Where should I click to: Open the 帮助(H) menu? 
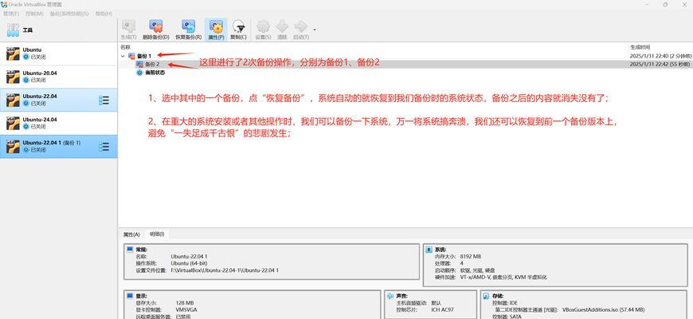tap(104, 14)
